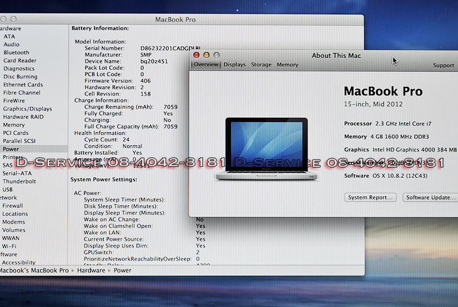Select Card Reader in sidebar
The height and width of the screenshot is (307, 458).
[20, 61]
